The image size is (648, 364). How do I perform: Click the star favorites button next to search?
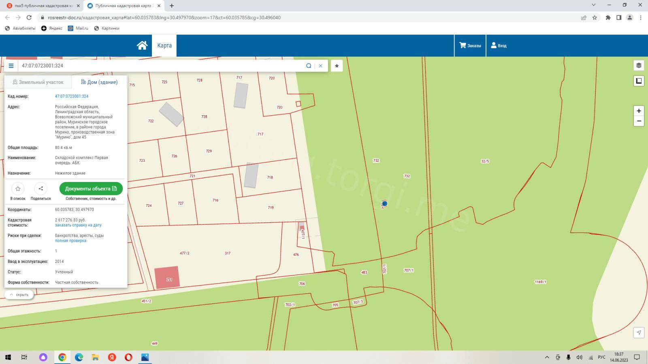pyautogui.click(x=337, y=66)
